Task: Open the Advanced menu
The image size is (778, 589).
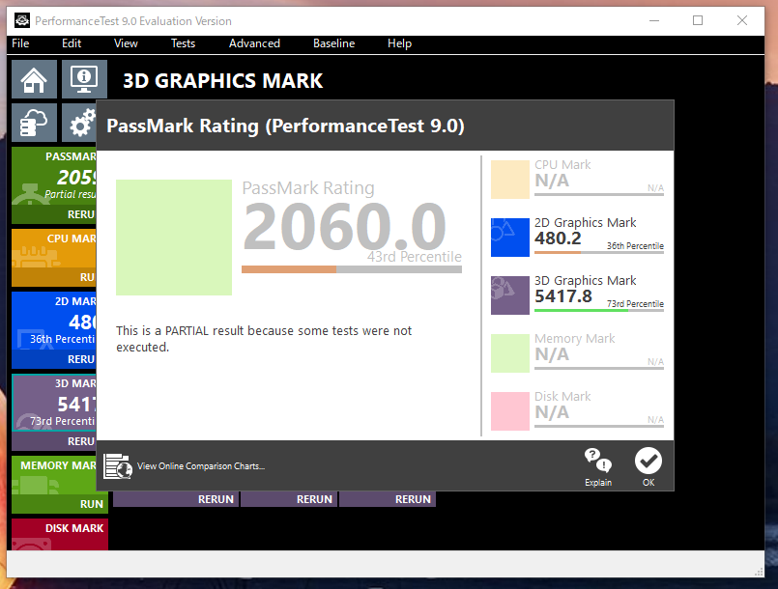Action: [254, 43]
